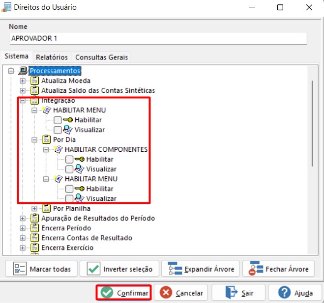324x303 pixels.
Task: Select the Processamentos label
Action: tap(55, 71)
